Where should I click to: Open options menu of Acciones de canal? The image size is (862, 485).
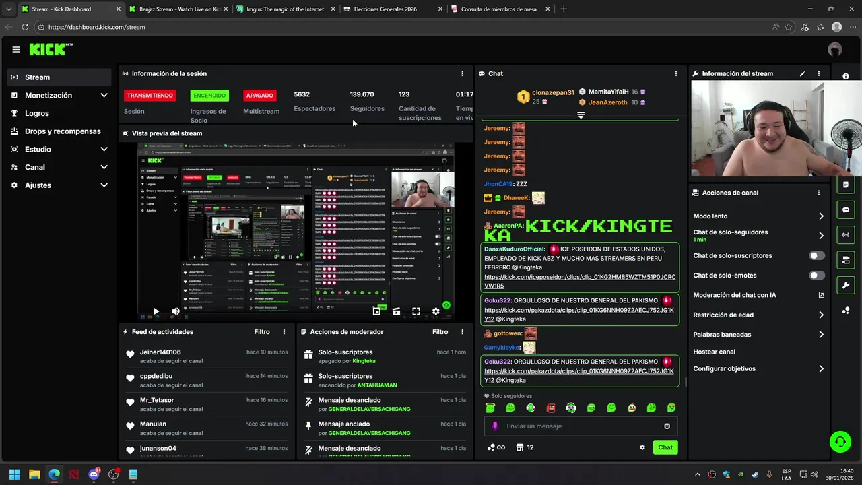point(819,193)
